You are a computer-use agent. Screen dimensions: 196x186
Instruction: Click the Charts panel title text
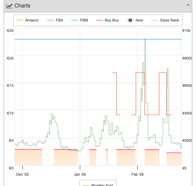[22, 6]
